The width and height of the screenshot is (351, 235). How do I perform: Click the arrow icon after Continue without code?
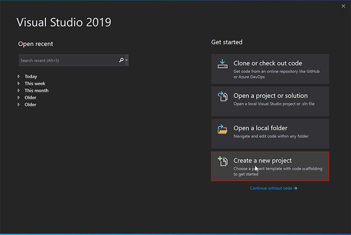tap(295, 188)
